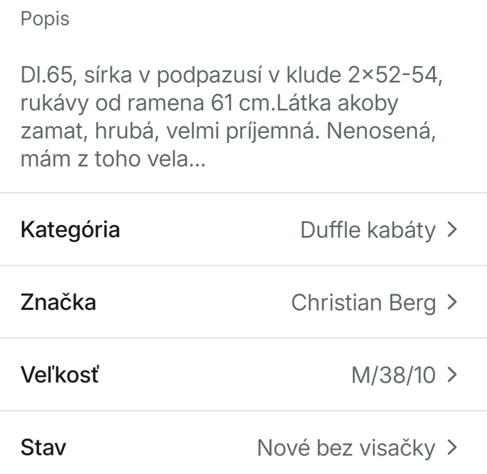
Task: Change the Duffle kabáty category value
Action: pyautogui.click(x=368, y=230)
